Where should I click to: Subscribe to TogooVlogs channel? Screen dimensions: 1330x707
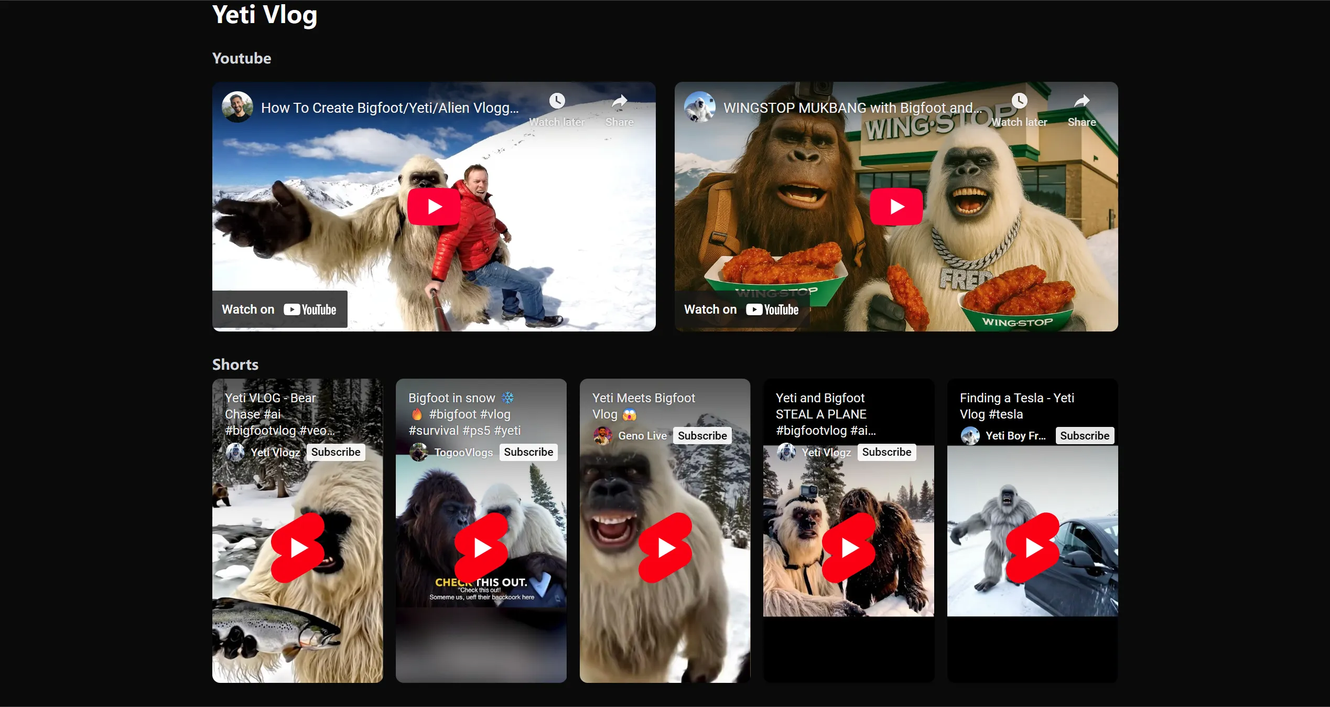528,452
